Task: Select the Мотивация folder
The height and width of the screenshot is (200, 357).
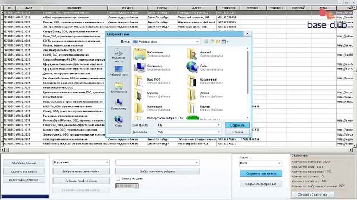Action: [152, 108]
